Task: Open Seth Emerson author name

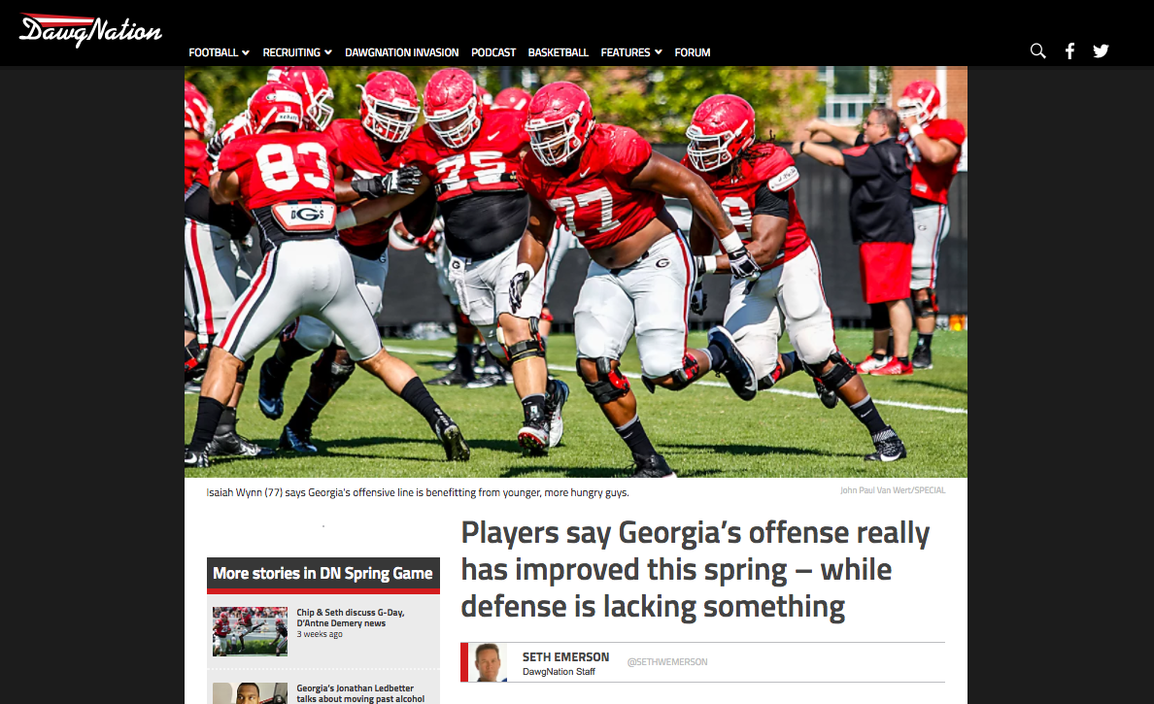Action: [566, 657]
